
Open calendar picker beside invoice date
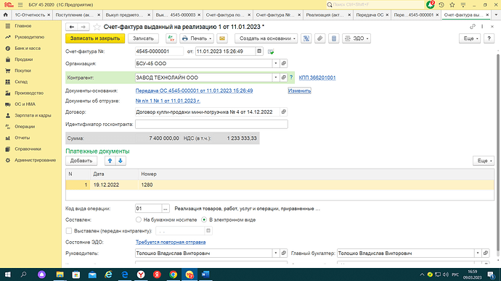(x=259, y=51)
